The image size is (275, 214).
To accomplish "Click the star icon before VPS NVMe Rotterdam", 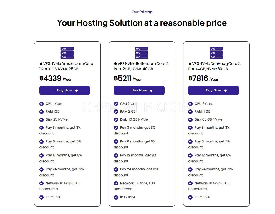I will (115, 63).
